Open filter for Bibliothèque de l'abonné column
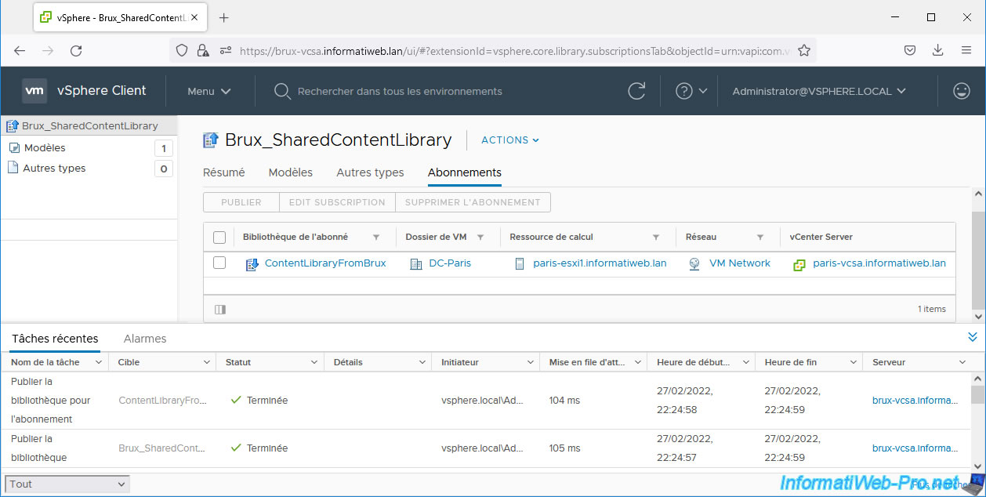This screenshot has width=986, height=497. pyautogui.click(x=375, y=237)
